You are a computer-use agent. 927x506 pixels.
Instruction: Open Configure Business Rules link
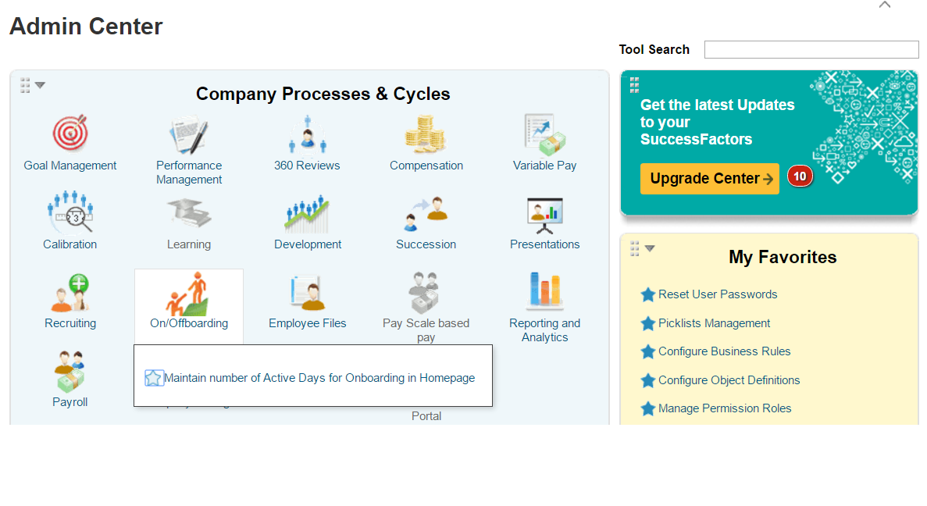tap(724, 351)
